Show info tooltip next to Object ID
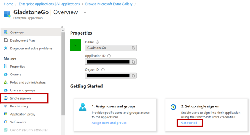This screenshot has height=135, width=250. tap(103, 70)
